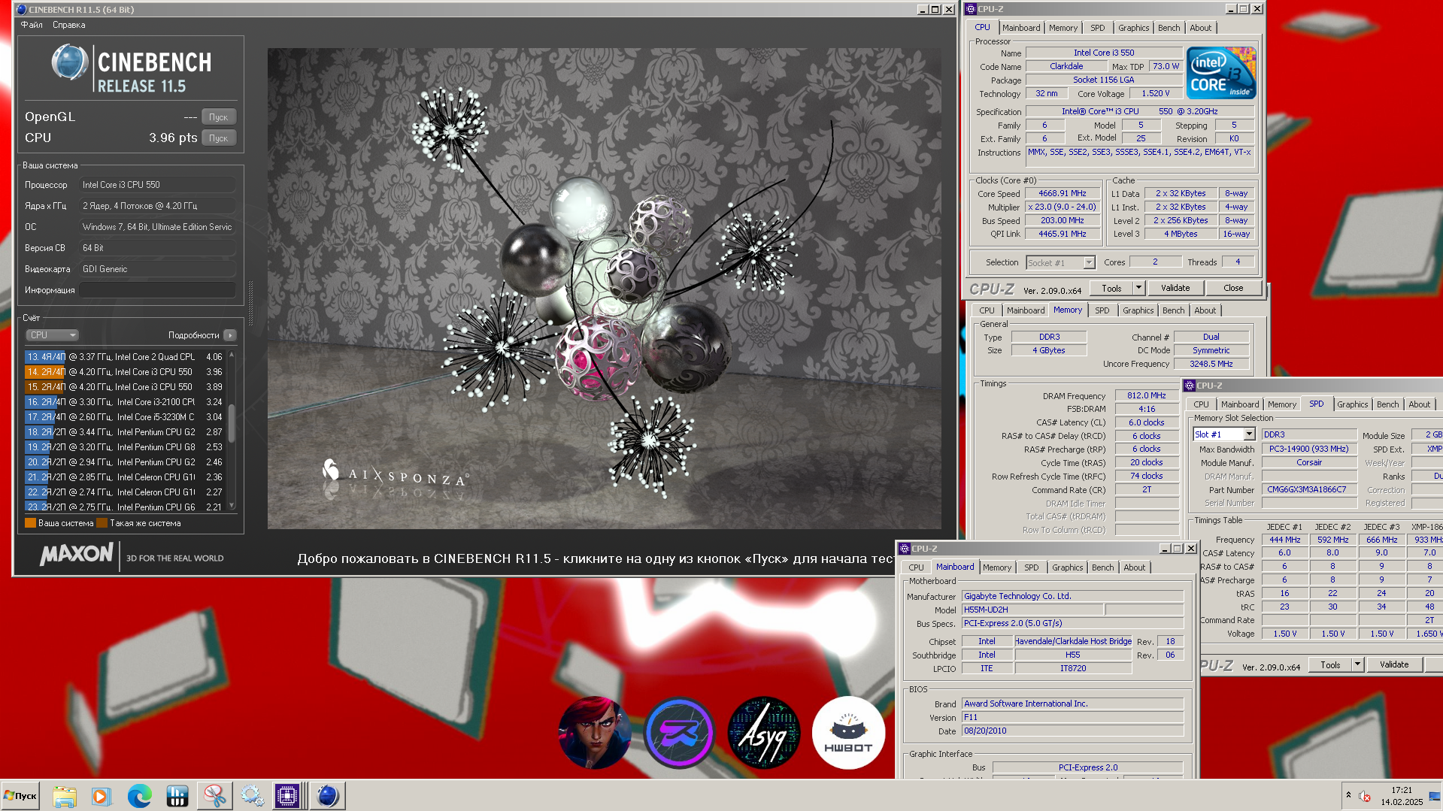
Task: Click the Show Desktop icon in tray
Action: [x=1435, y=796]
